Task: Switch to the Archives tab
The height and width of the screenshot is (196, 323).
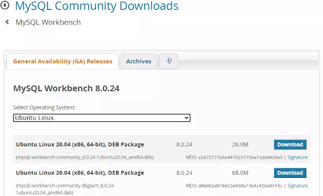Action: pyautogui.click(x=139, y=61)
